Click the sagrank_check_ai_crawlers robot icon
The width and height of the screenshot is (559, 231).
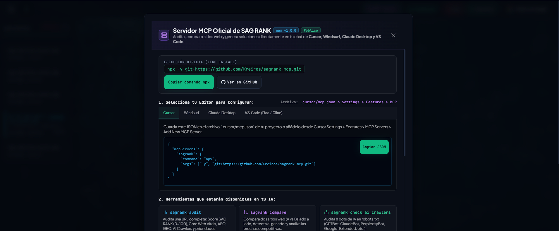(x=326, y=213)
